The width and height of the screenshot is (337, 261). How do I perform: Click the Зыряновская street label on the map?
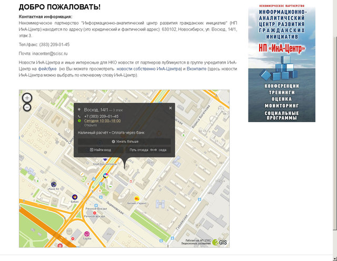(115, 208)
